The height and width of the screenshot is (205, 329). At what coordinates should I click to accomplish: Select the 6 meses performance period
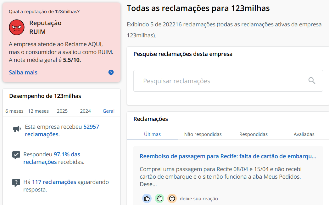(14, 111)
